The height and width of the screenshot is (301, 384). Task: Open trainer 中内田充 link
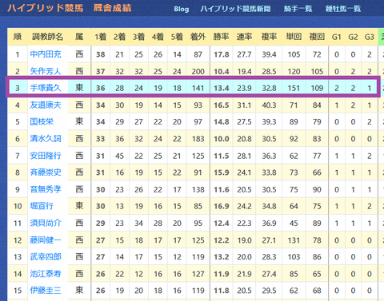click(x=46, y=54)
